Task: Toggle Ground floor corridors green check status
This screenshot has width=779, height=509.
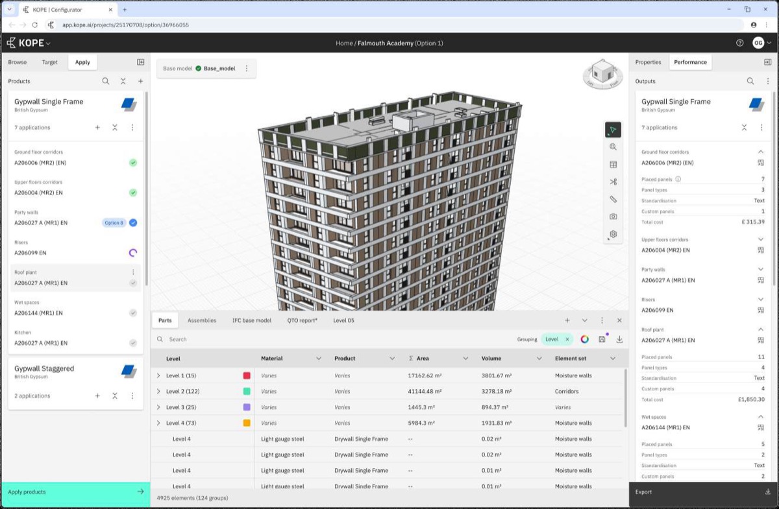Action: [133, 163]
